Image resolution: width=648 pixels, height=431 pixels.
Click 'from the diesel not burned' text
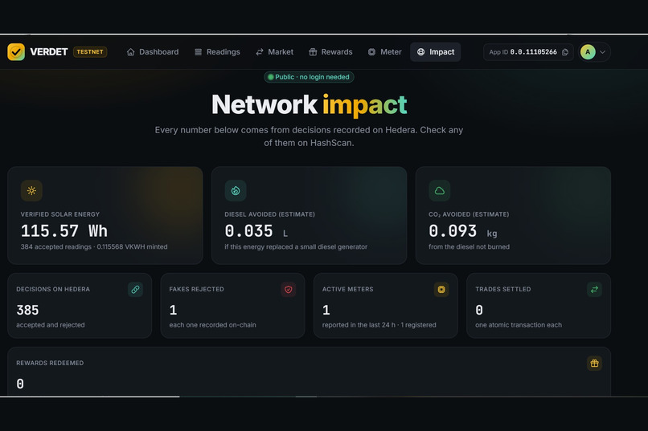(469, 246)
